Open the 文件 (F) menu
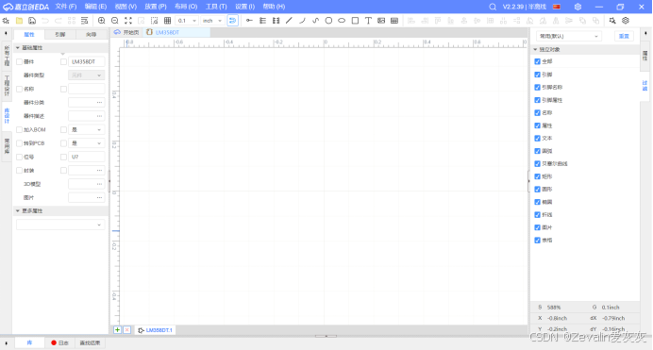Screen dimensions: 653x350 click(x=66, y=7)
